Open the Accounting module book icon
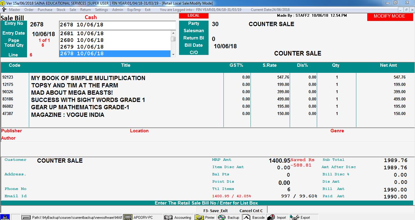 (168, 217)
